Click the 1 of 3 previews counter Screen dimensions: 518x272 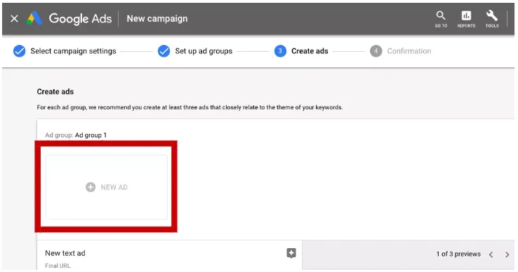coord(458,254)
